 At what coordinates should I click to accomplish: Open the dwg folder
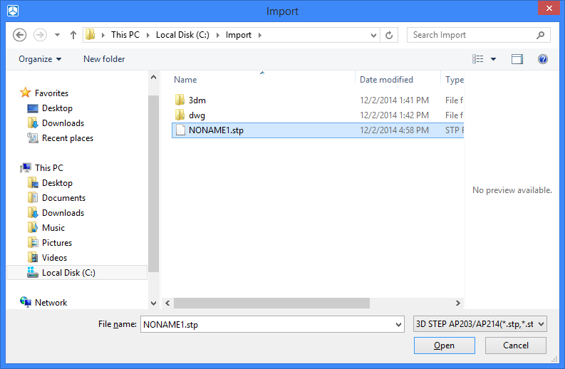[197, 115]
